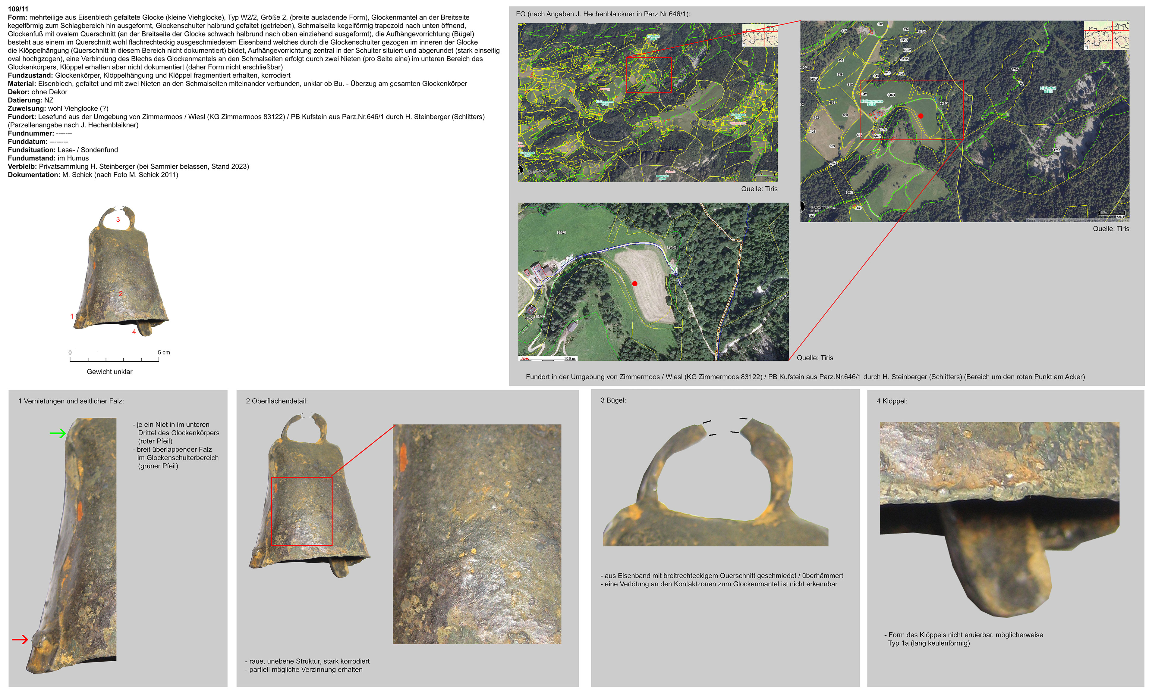This screenshot has height=692, width=1149.
Task: Click the green arrow marking the fold
Action: [x=57, y=433]
